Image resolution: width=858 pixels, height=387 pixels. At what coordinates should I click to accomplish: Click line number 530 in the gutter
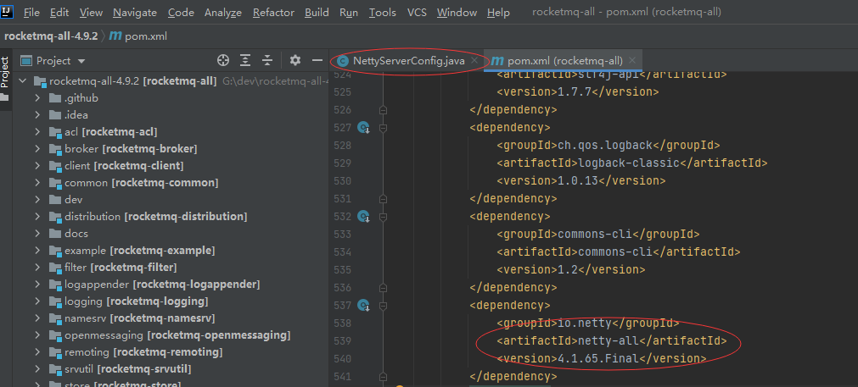click(342, 180)
